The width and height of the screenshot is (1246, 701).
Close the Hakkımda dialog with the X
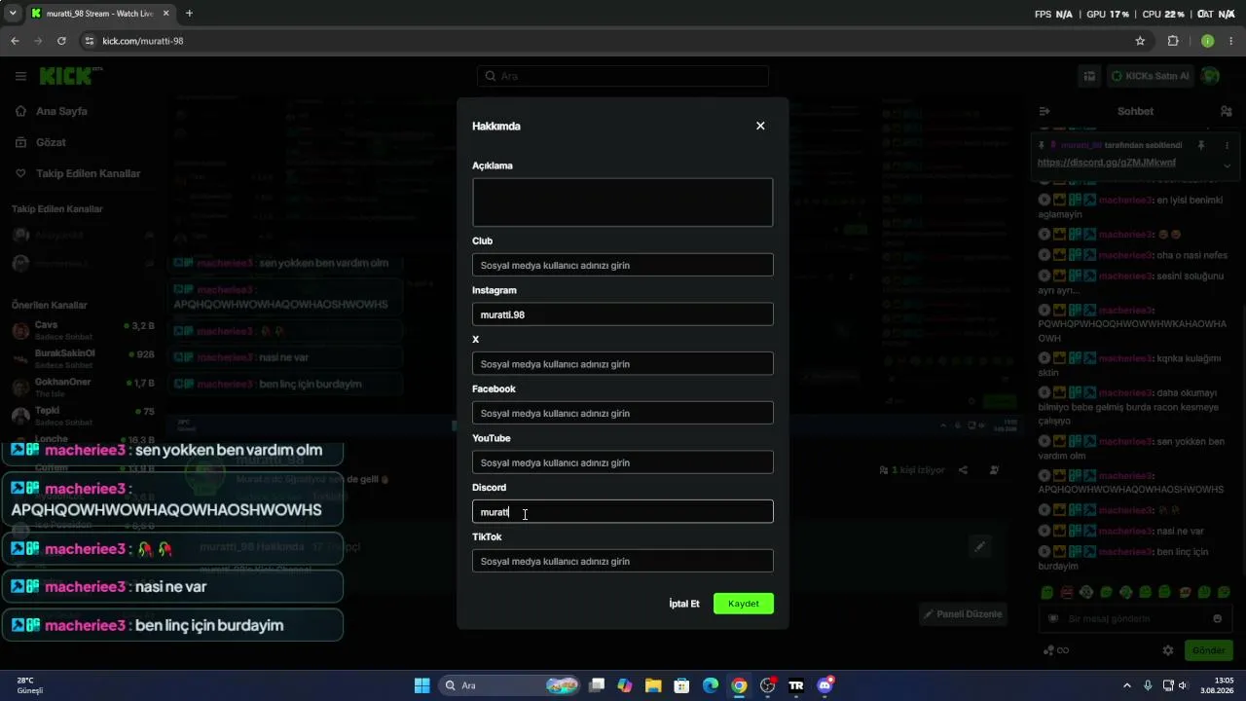coord(760,126)
